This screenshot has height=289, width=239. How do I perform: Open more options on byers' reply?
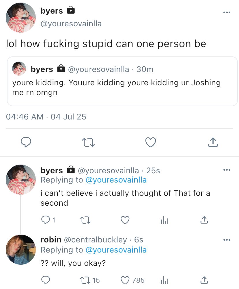[227, 170]
